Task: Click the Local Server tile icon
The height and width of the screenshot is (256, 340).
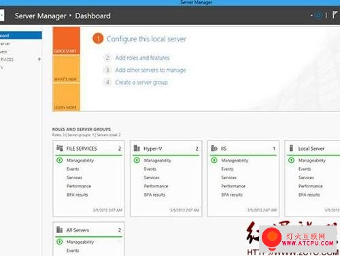Action: click(x=292, y=148)
